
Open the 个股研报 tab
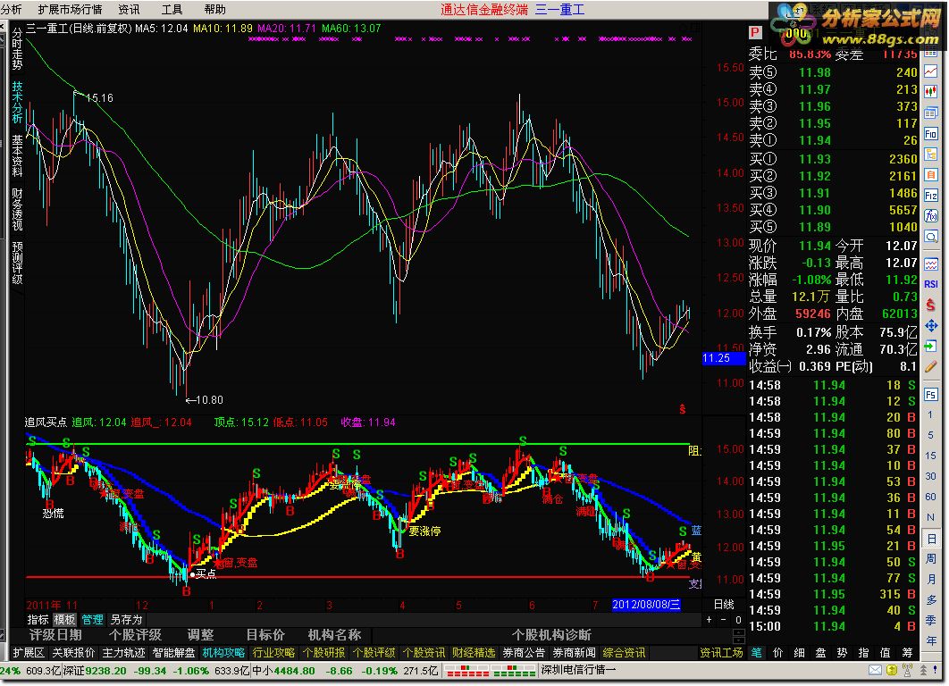coord(323,653)
